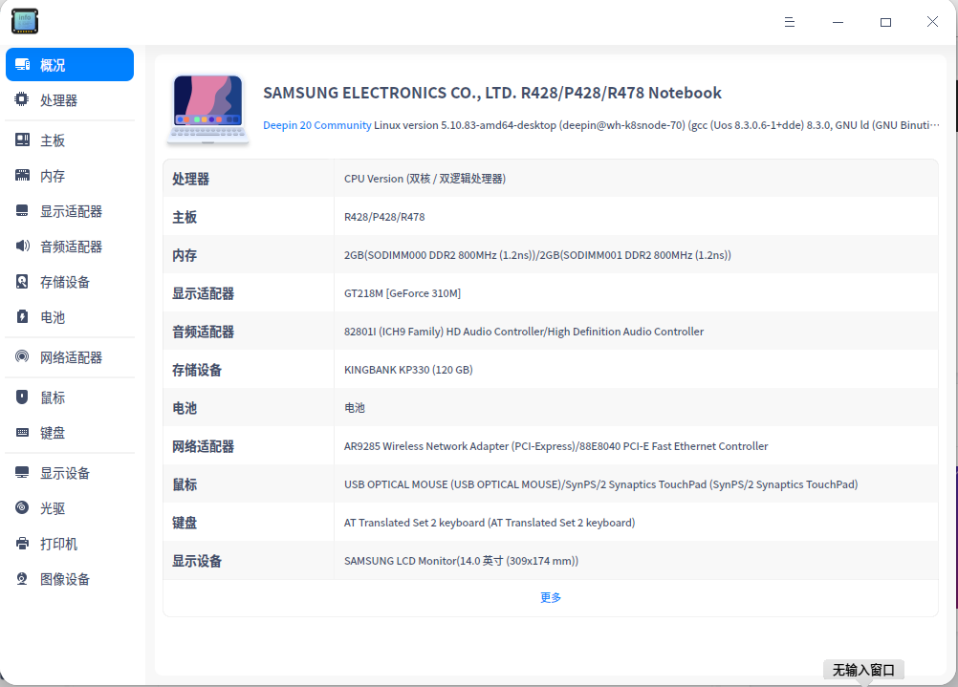Click the 打印机 printer icon
Viewport: 958px width, 687px height.
click(x=22, y=543)
